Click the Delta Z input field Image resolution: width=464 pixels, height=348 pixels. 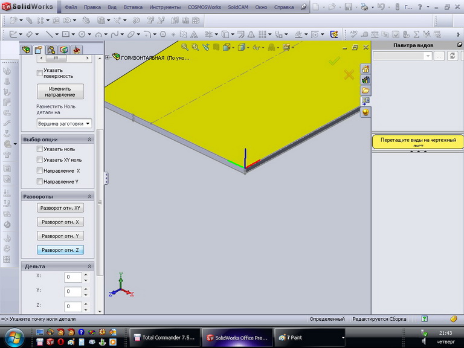click(x=72, y=306)
